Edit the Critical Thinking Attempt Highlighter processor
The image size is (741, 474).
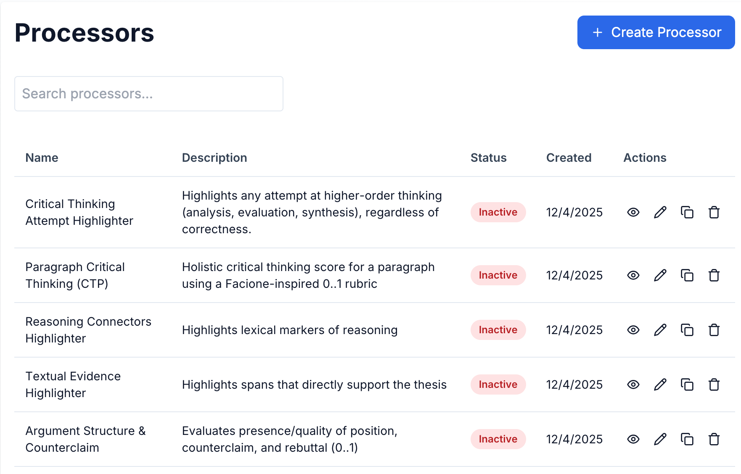[x=660, y=212]
